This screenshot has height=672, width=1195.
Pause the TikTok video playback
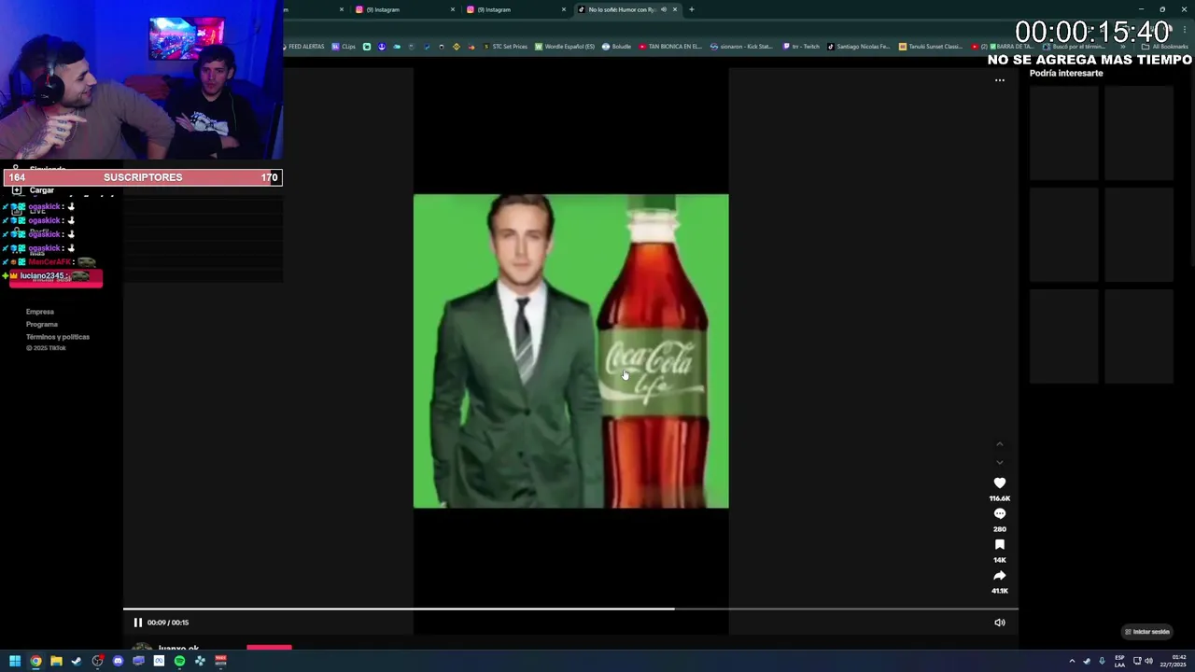coord(137,623)
